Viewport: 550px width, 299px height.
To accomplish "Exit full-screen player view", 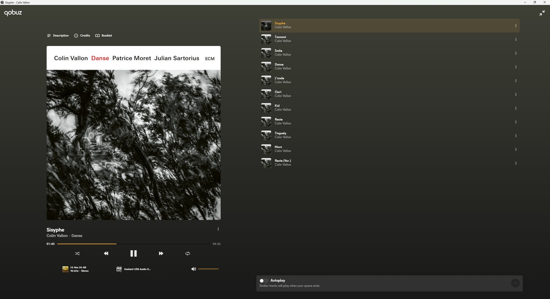I will pyautogui.click(x=542, y=13).
